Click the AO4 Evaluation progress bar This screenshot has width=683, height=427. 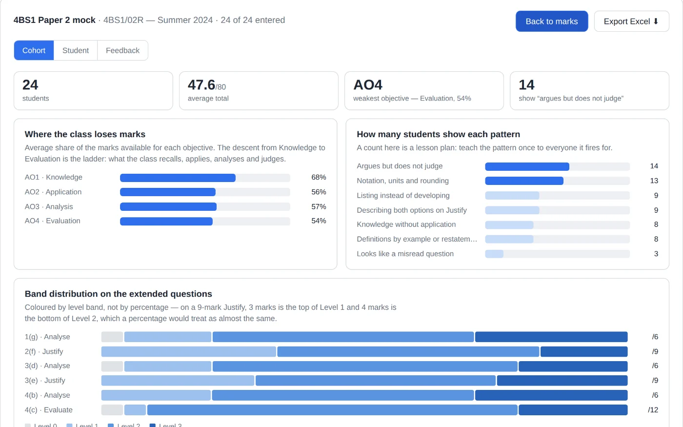(x=205, y=221)
